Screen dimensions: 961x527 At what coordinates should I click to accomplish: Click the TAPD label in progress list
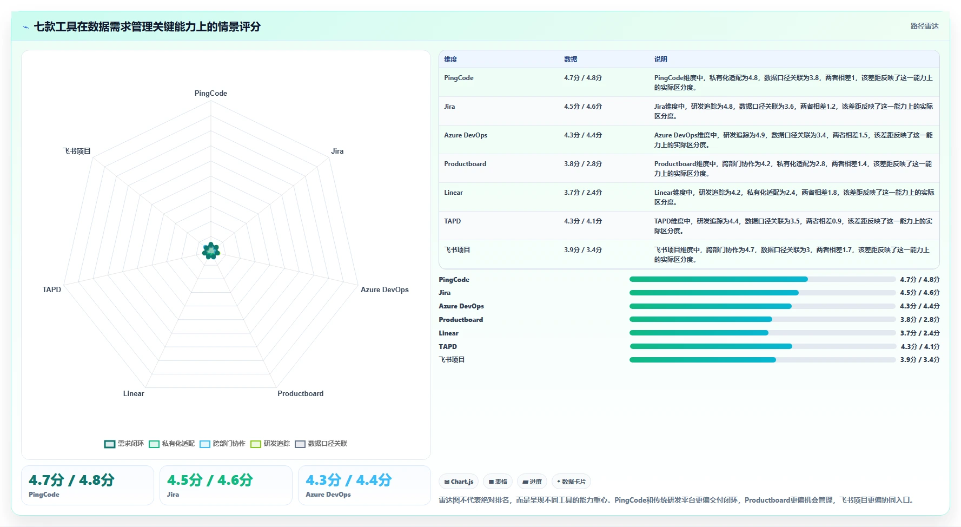[x=448, y=347]
